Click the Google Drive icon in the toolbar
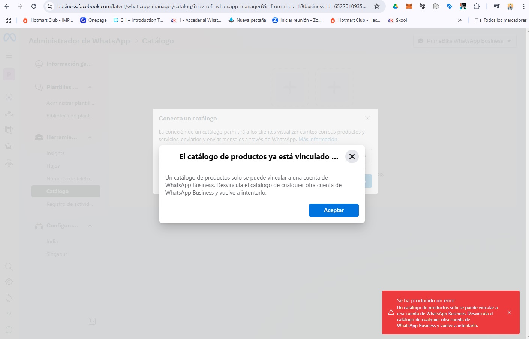This screenshot has height=339, width=529. coord(395,6)
